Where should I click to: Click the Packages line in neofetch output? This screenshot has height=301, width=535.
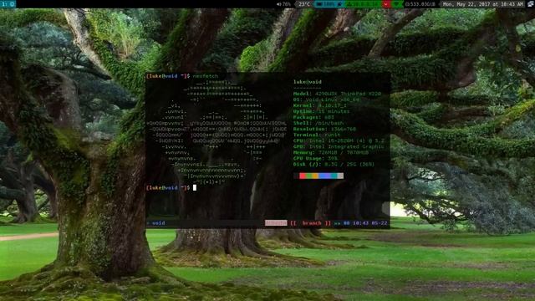click(x=313, y=117)
